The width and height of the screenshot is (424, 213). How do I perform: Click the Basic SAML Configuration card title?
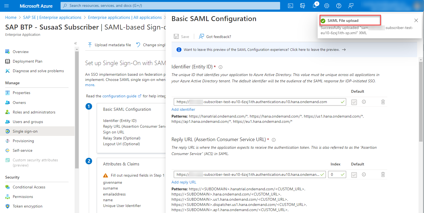click(x=127, y=109)
